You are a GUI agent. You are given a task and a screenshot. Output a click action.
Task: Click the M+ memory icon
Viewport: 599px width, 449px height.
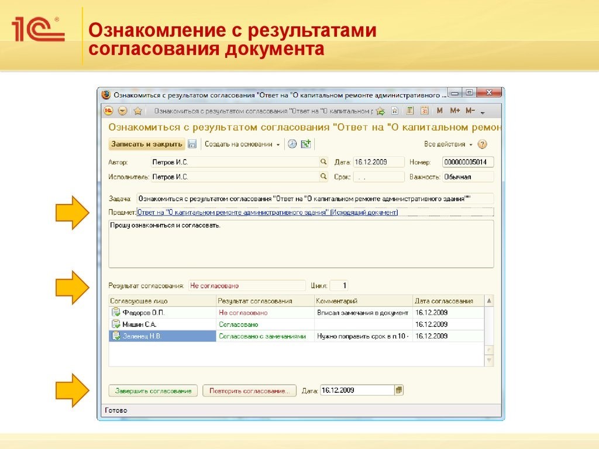point(455,110)
